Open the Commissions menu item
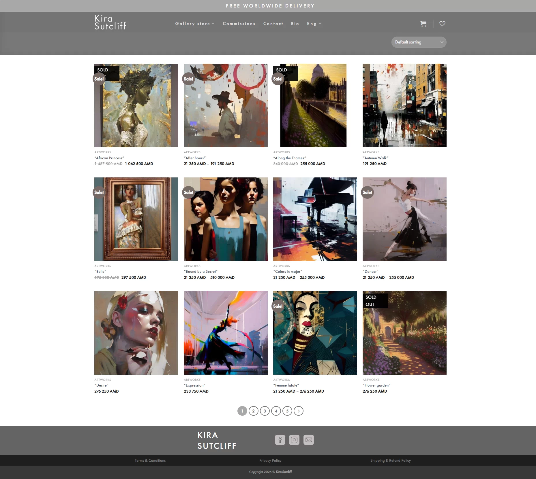The image size is (536, 479). (x=239, y=24)
